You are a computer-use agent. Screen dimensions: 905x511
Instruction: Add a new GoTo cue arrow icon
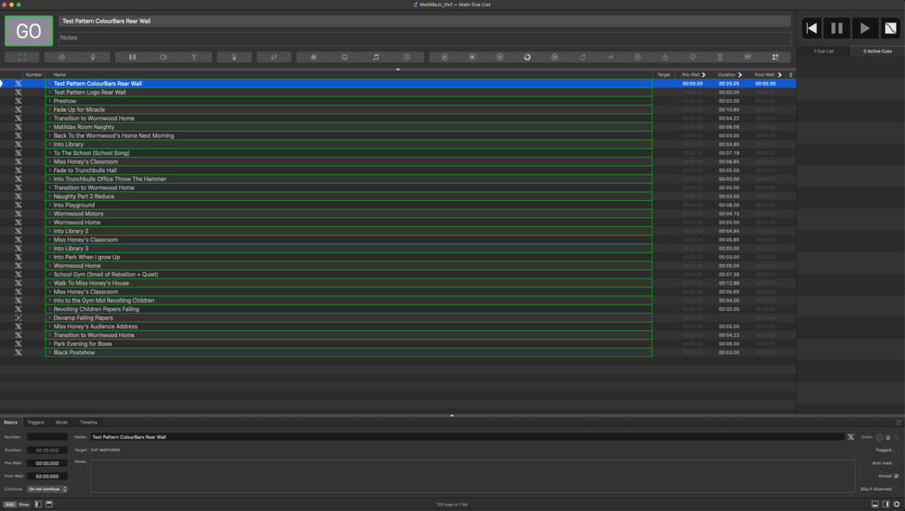point(610,57)
